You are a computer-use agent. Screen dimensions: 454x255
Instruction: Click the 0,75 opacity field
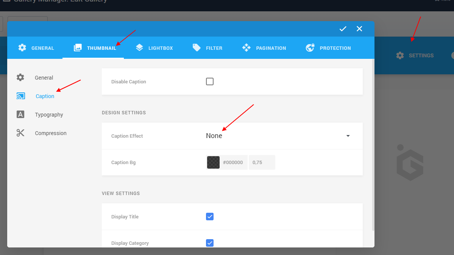(262, 163)
